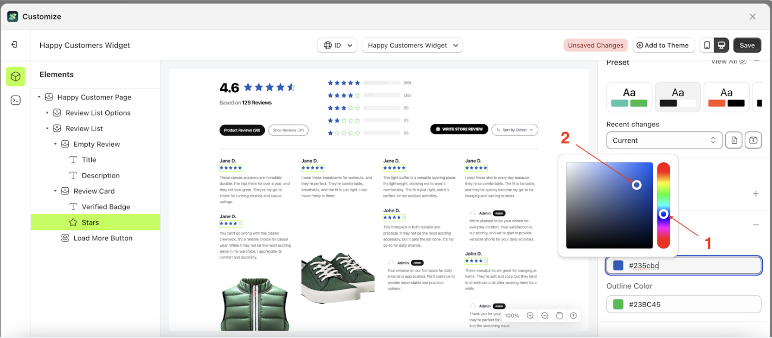Open the code editor terminal icon
Viewport: 772px width, 338px height.
click(x=15, y=100)
